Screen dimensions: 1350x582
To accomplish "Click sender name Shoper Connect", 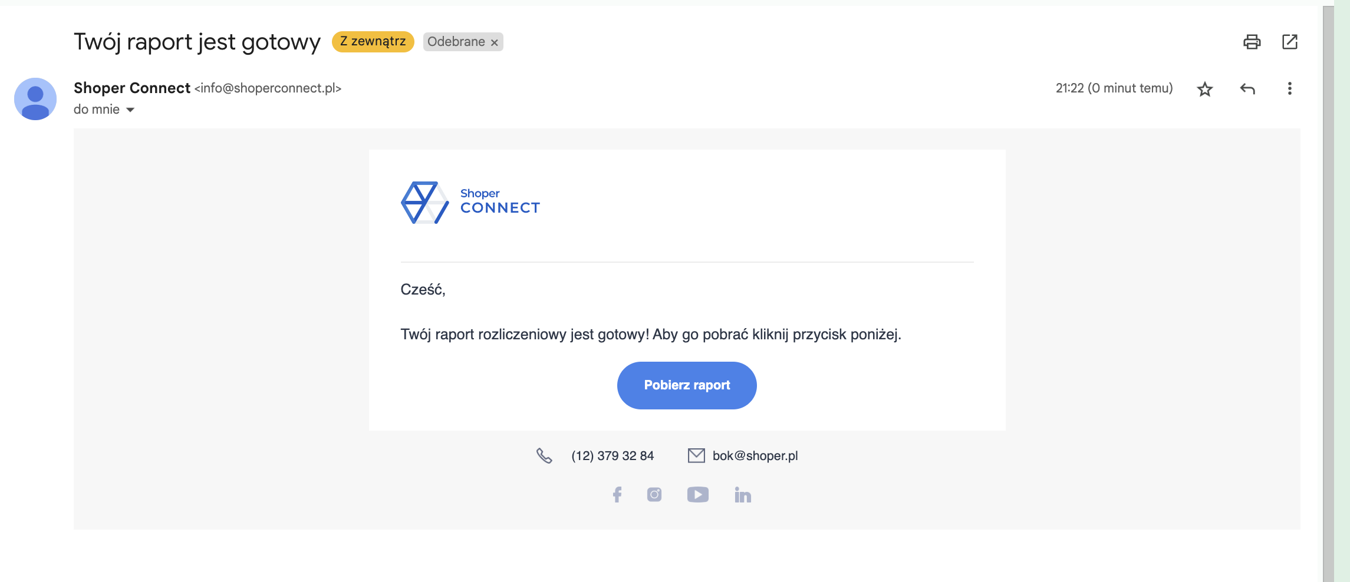I will click(x=132, y=88).
